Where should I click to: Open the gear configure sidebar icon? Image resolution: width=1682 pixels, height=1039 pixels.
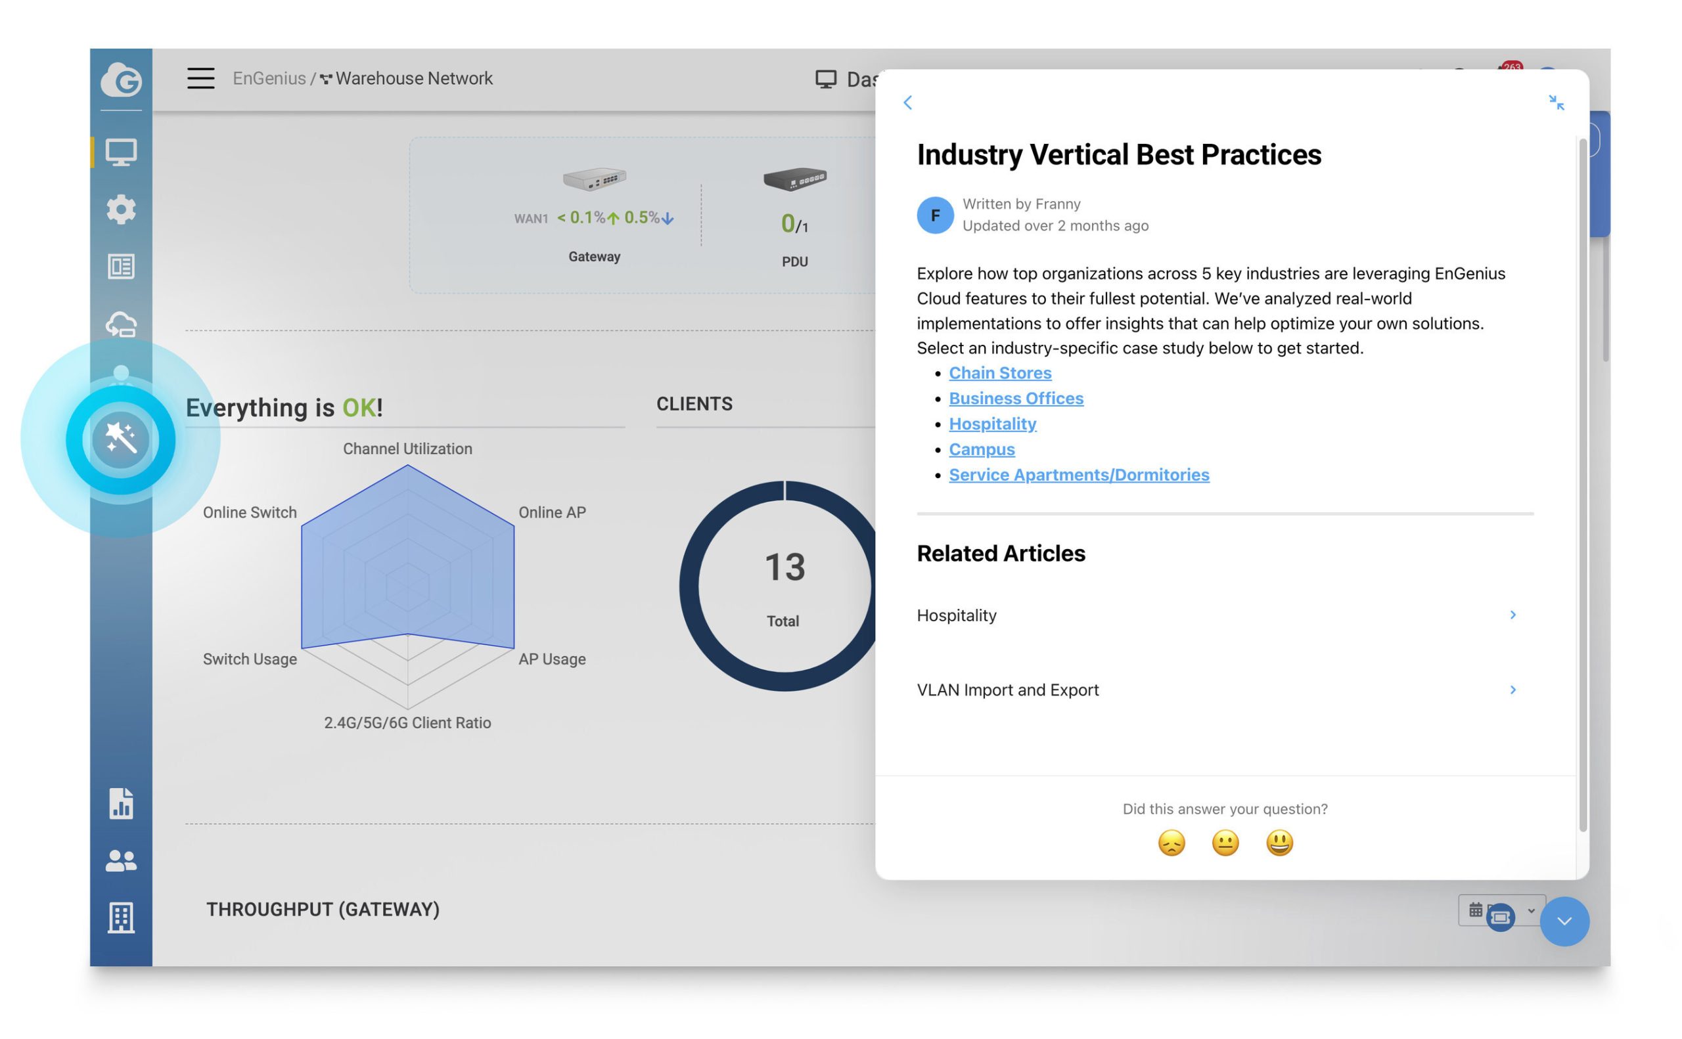[121, 209]
